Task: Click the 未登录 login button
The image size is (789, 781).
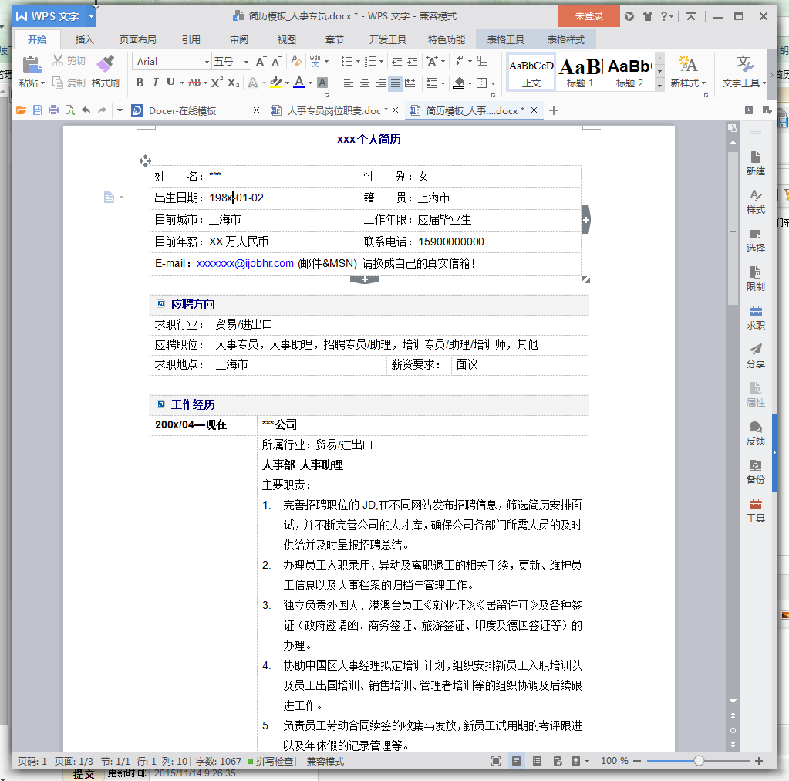Action: click(588, 16)
